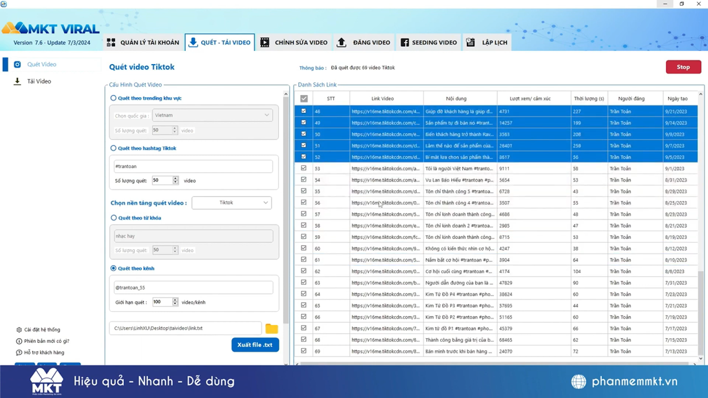Click the MKT Viral logo
Viewport: 708px width, 398px height.
pyautogui.click(x=51, y=29)
